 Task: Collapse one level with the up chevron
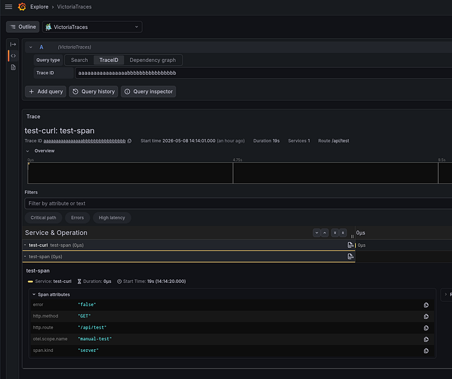325,233
